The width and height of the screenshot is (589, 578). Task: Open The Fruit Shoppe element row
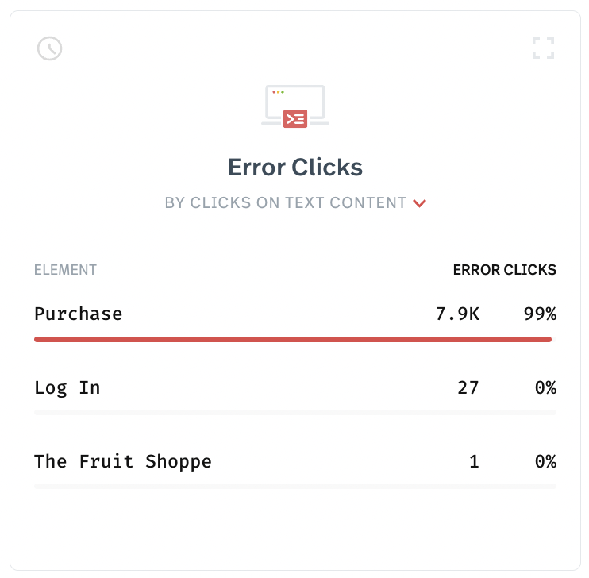point(295,461)
